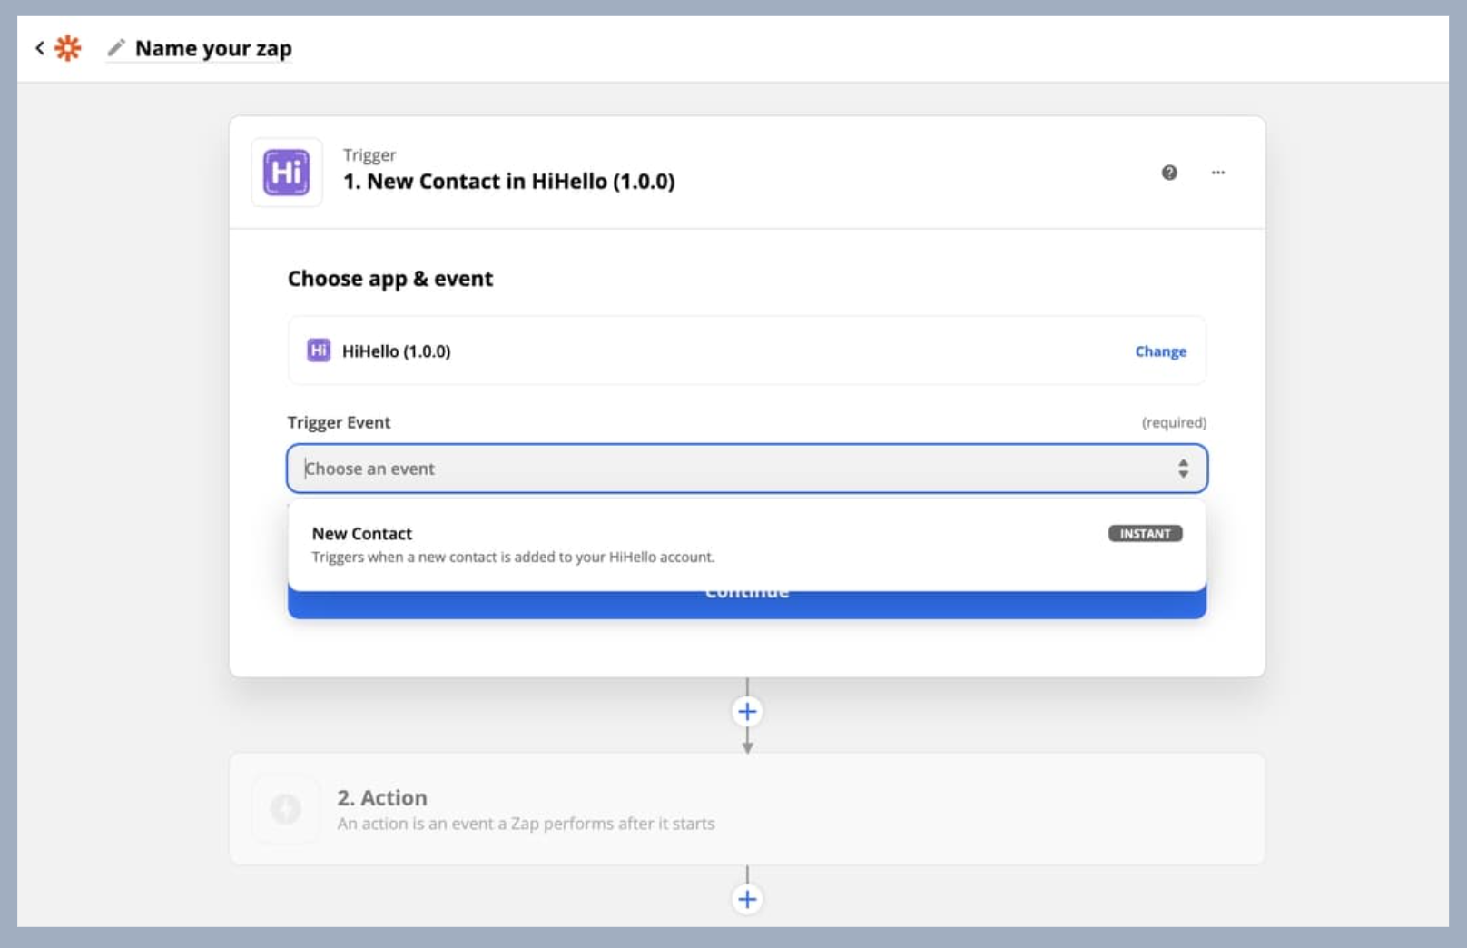1467x948 pixels.
Task: Click the large HiHello trigger app icon
Action: coord(287,173)
